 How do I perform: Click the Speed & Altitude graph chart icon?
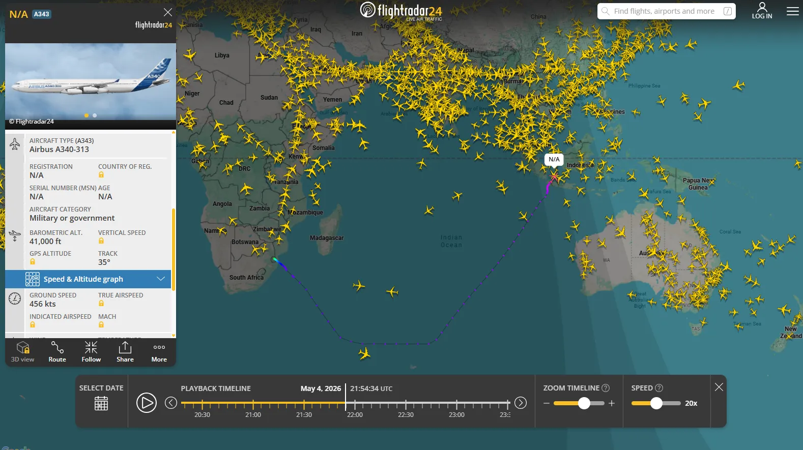(x=33, y=279)
